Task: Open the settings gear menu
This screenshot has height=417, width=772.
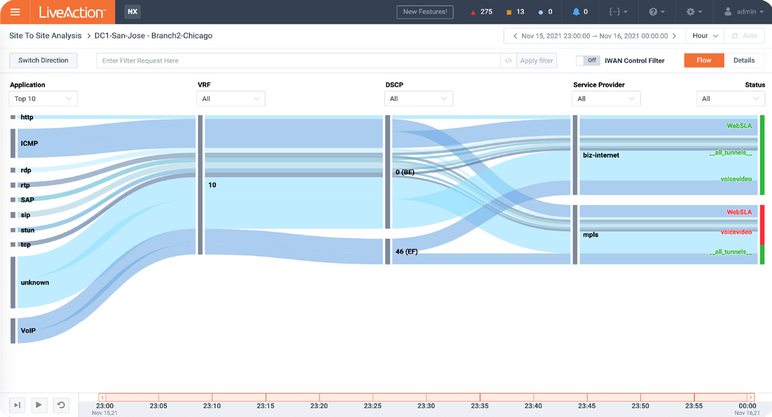Action: point(694,12)
